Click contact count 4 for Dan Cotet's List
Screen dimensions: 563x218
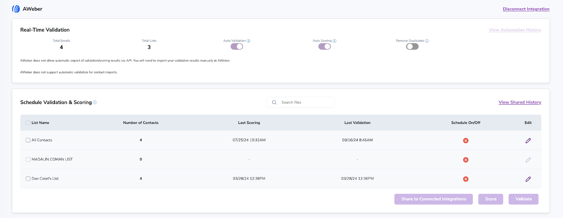pos(141,179)
